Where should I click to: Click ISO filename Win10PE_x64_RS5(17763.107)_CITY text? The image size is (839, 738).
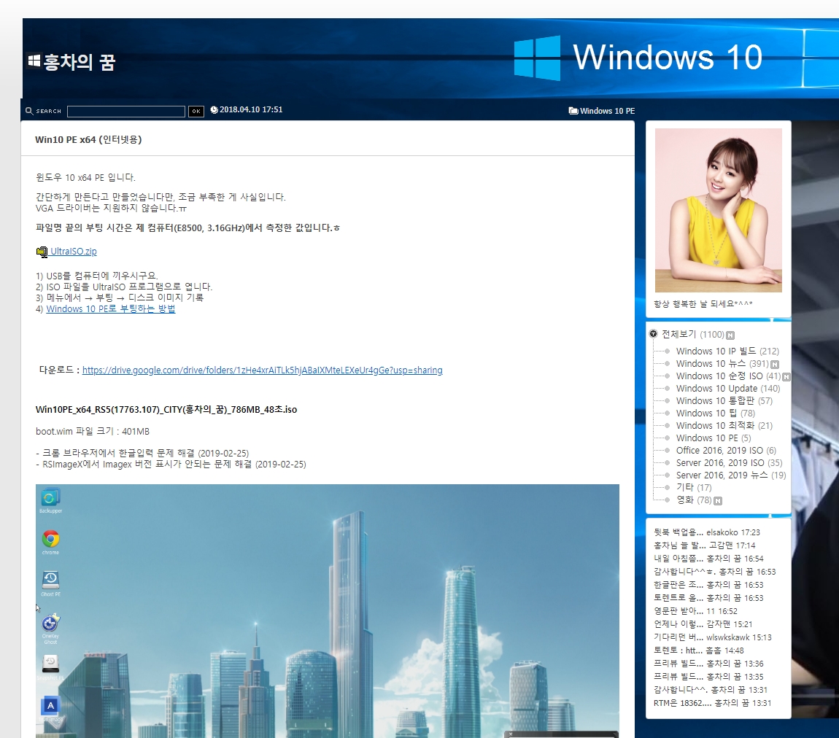tap(166, 410)
